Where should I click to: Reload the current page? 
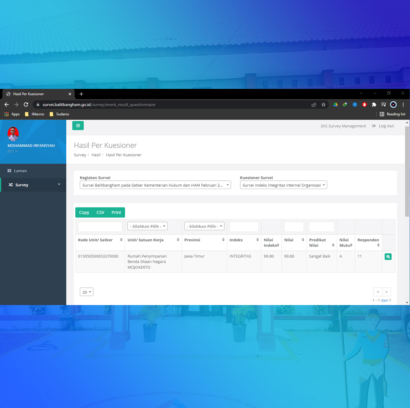[26, 105]
